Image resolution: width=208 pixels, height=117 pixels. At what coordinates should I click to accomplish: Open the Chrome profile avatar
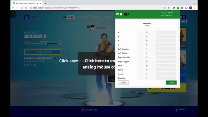coord(191,8)
